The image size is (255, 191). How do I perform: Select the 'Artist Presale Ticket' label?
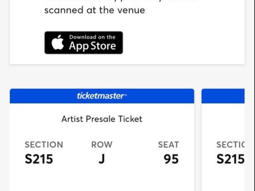pos(102,119)
